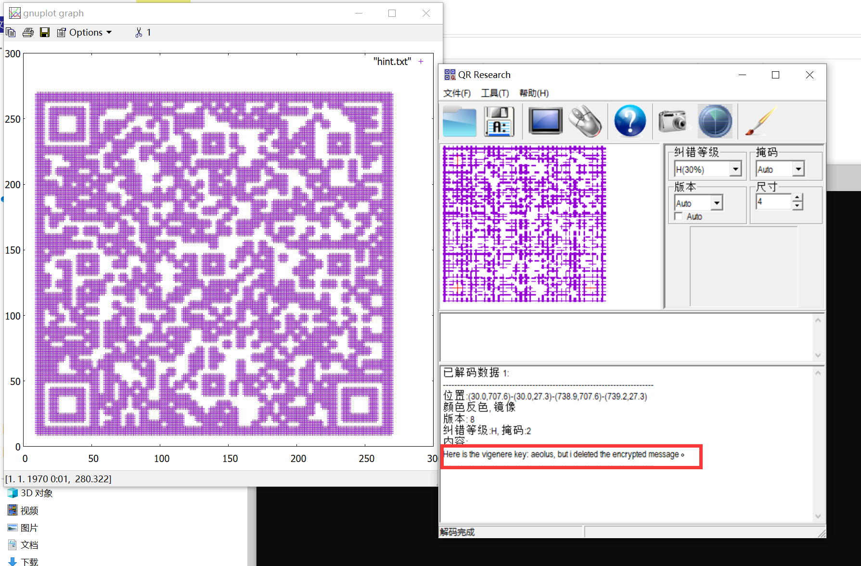
Task: Minimize the gnuplot graph window
Action: 359,13
